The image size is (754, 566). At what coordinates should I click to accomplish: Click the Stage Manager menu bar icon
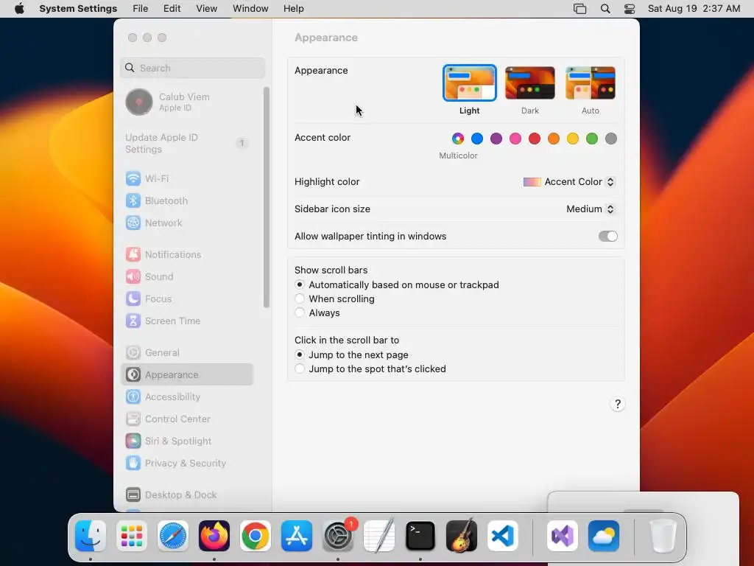pyautogui.click(x=580, y=9)
